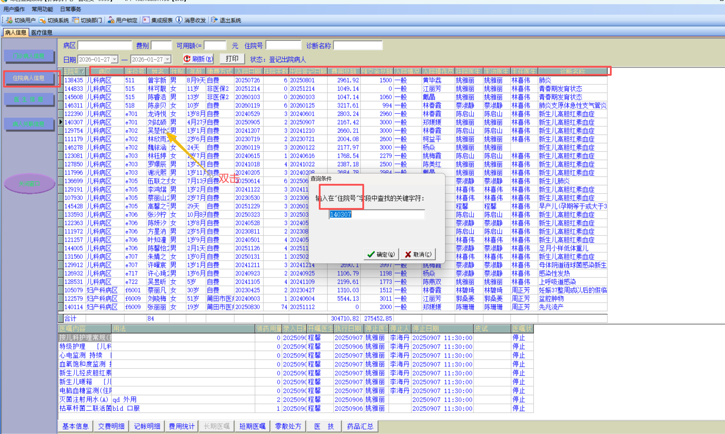Click the purple 关闭窗口 oval button
Screen dimensions: 725x434
29,184
